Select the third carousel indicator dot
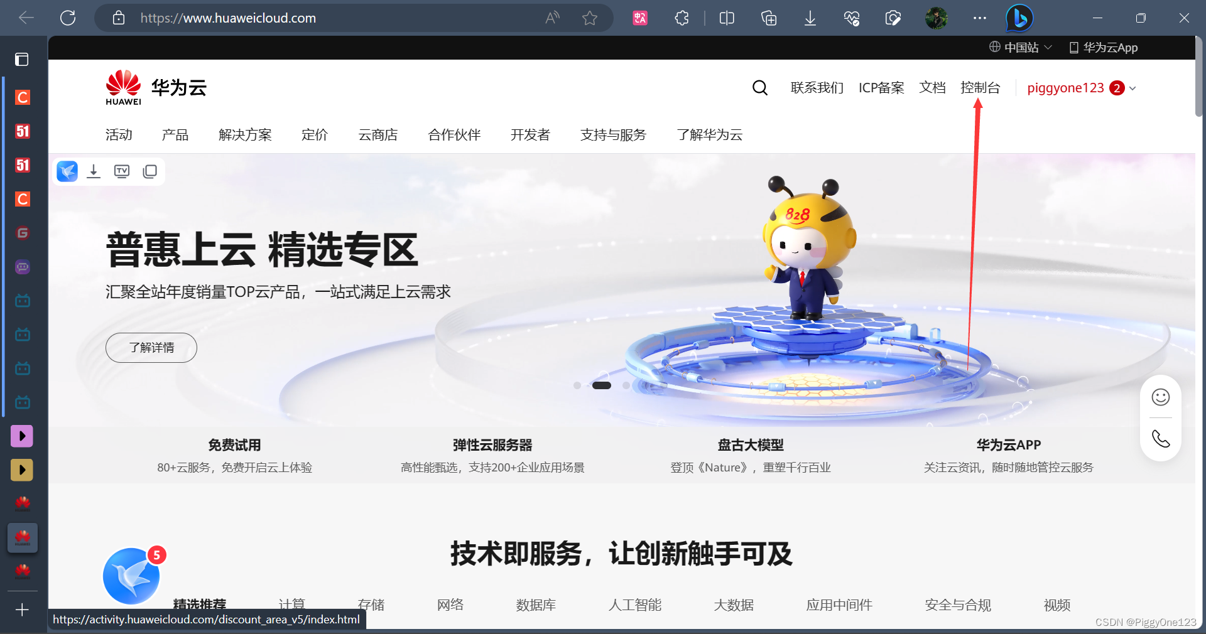Viewport: 1206px width, 634px height. (x=626, y=385)
